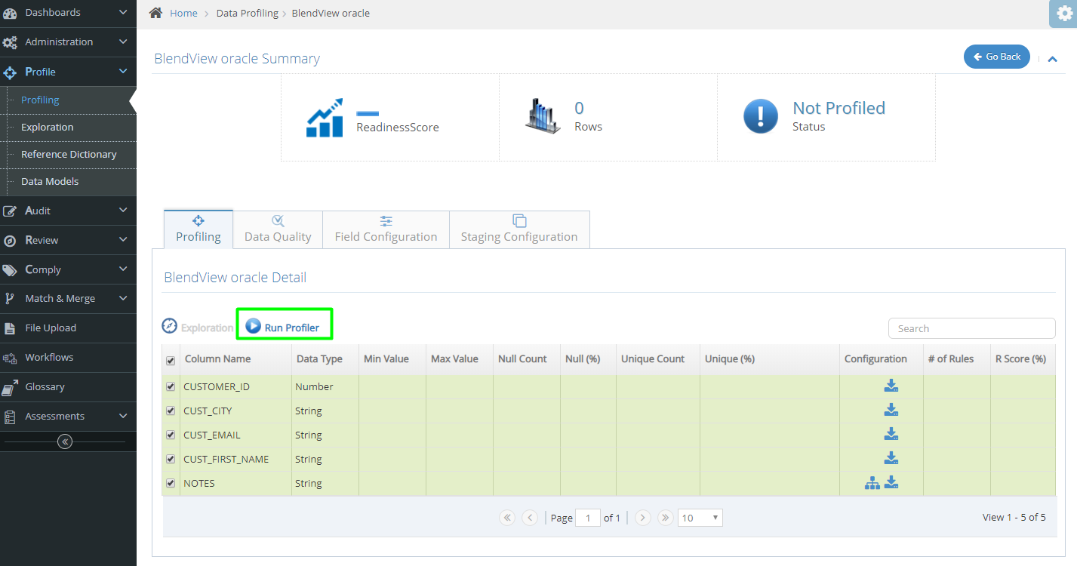Uncheck the CUST_EMAIL row checkbox

[171, 435]
